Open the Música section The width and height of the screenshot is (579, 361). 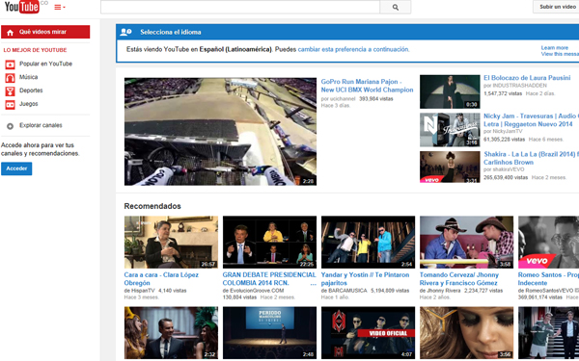[x=28, y=77]
